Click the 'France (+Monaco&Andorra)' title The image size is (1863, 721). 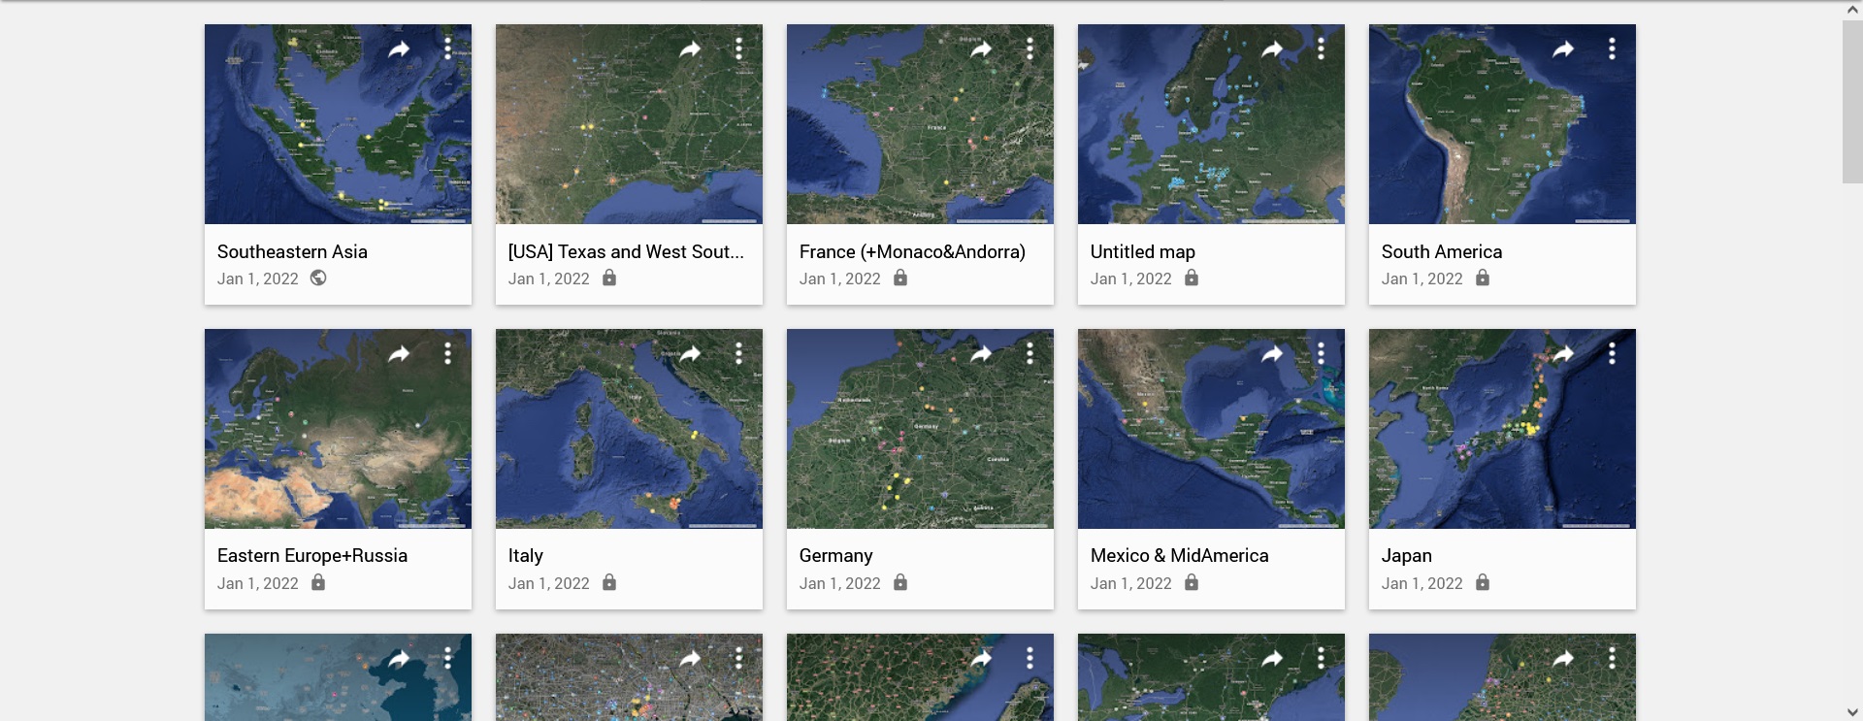coord(912,251)
